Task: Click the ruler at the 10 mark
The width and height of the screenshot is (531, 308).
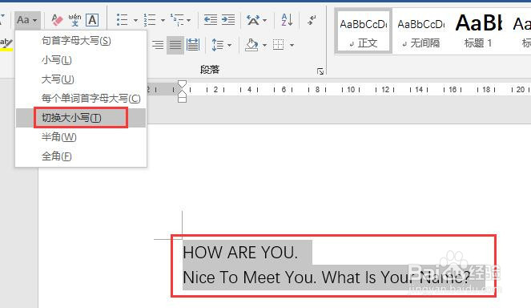Action: click(x=351, y=90)
